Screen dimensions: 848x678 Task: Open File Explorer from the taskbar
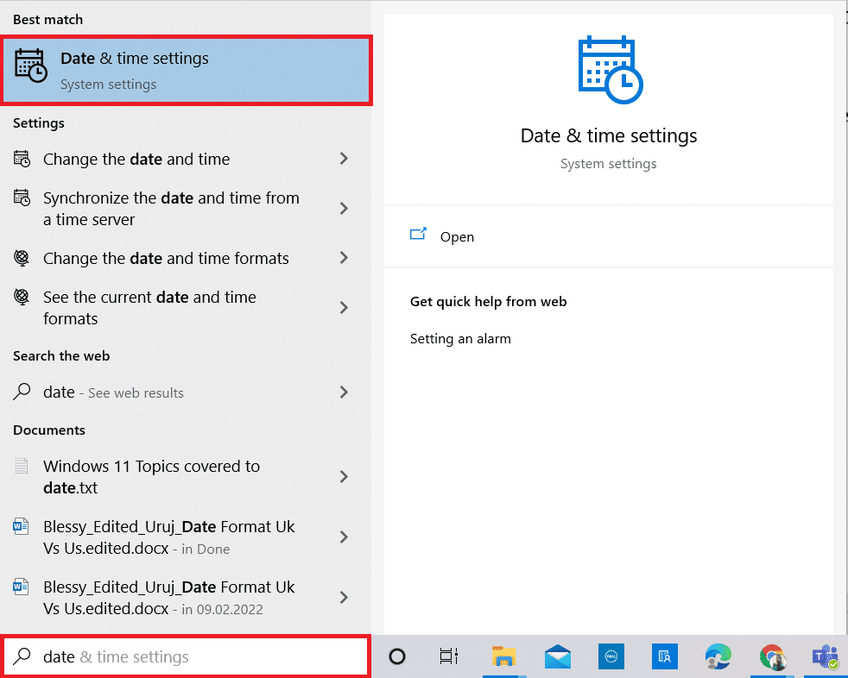coord(504,657)
